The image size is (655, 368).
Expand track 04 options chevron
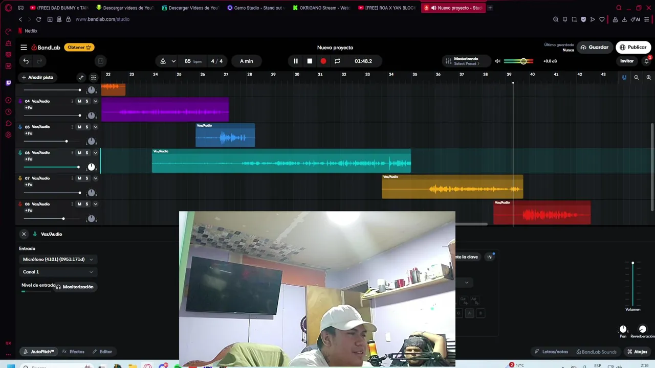[x=95, y=101]
